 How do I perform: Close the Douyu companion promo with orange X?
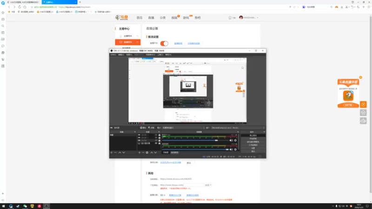(x=361, y=78)
